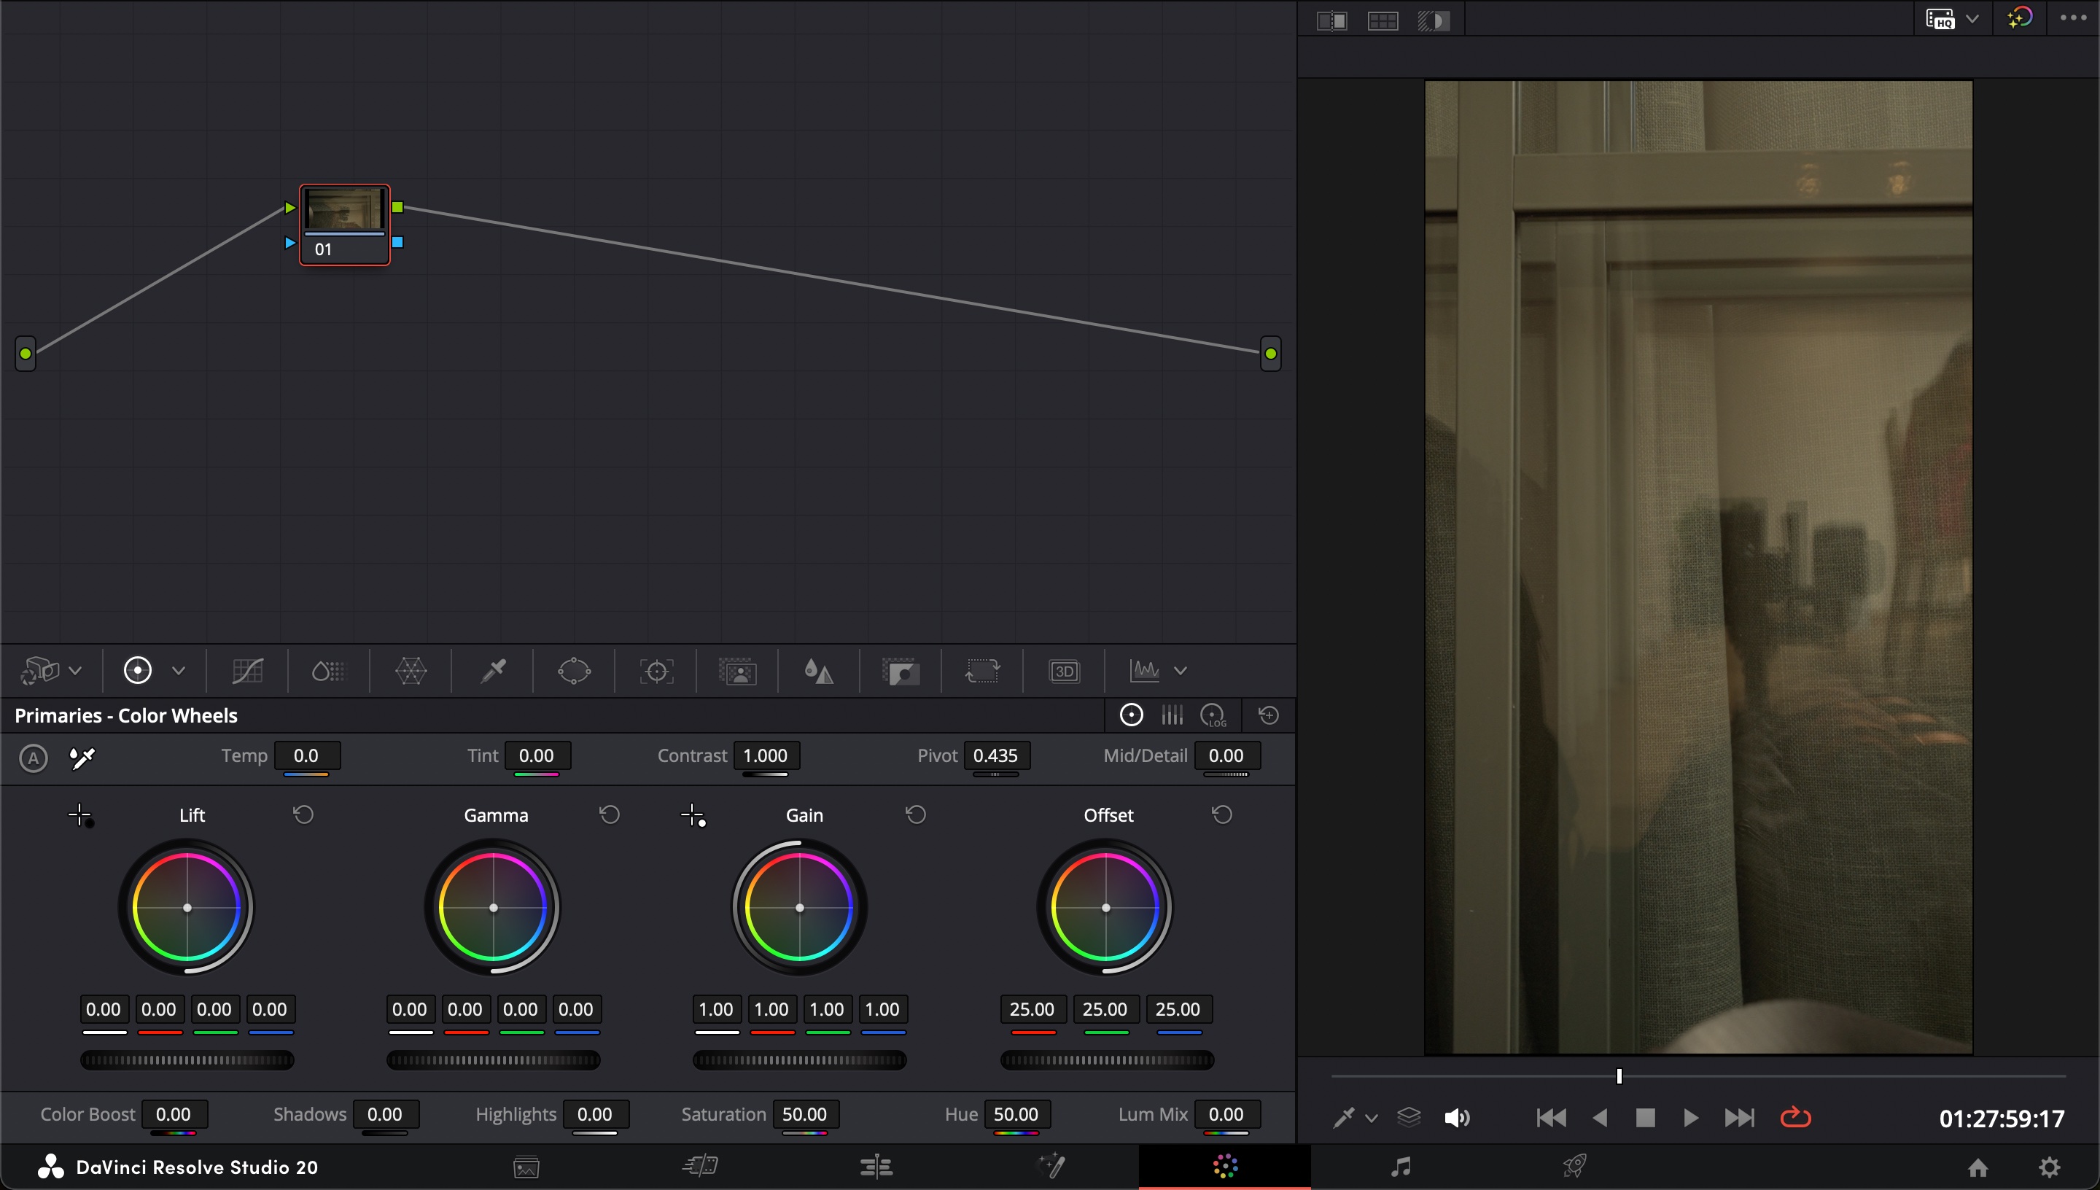Viewport: 2100px width, 1190px height.
Task: Switch to the Media page
Action: [526, 1167]
